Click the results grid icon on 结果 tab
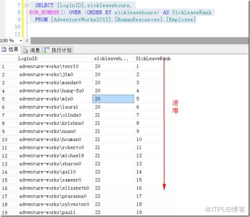Screen dimensions: 250x217 pos(3,50)
